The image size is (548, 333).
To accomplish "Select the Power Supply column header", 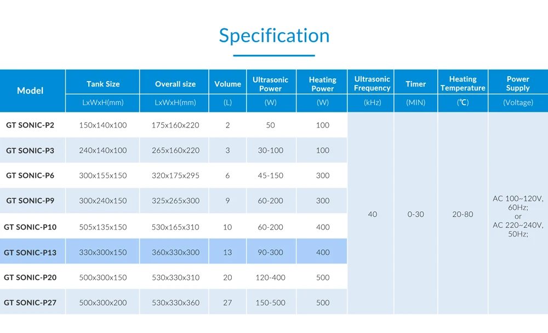I will [x=518, y=83].
